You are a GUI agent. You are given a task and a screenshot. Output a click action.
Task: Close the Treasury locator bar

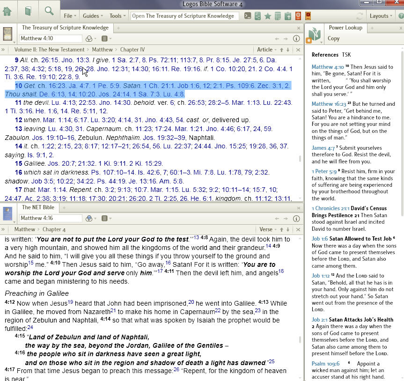[298, 50]
